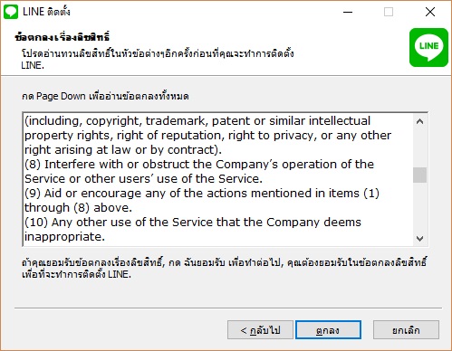Viewport: 452px width, 351px height.
Task: Cancel installation with ยกเลิก button
Action: click(x=406, y=330)
